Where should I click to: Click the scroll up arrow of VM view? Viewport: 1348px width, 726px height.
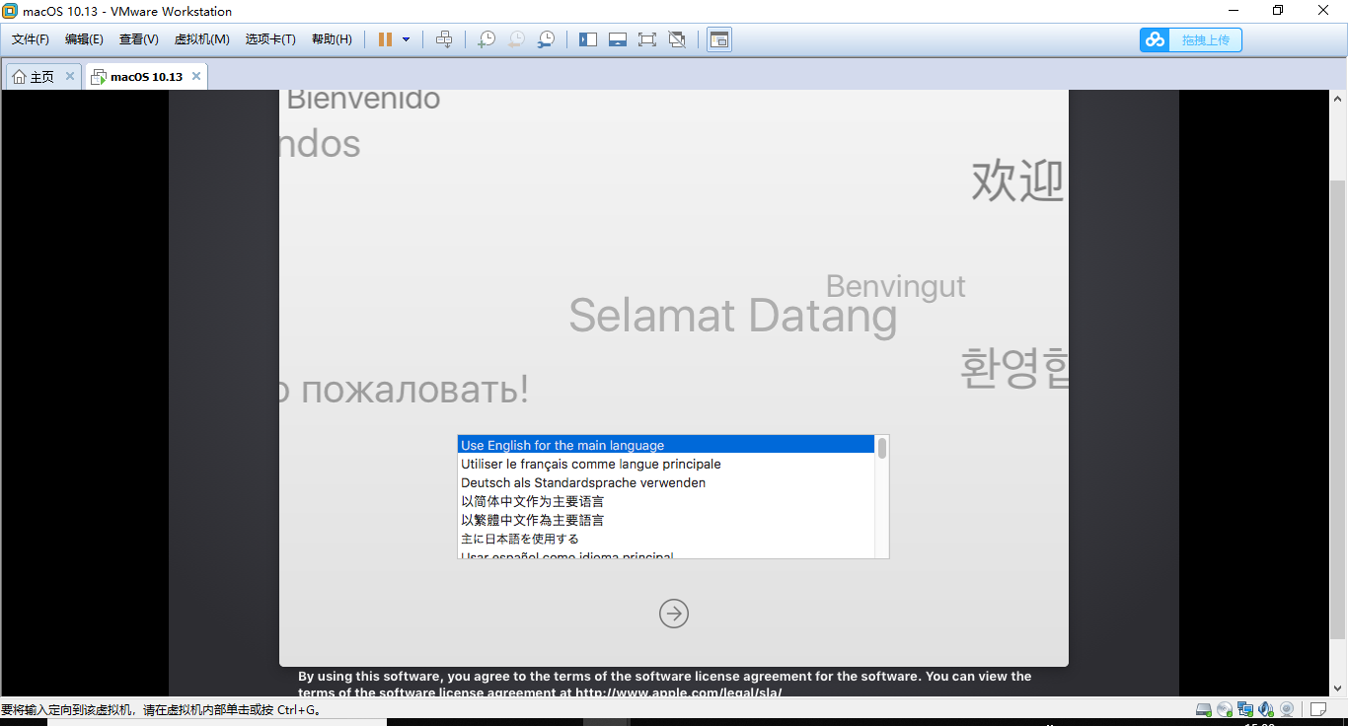click(1338, 99)
